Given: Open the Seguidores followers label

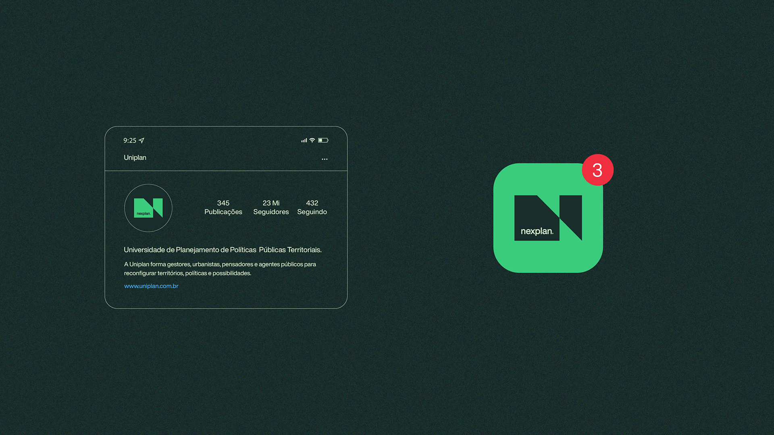Looking at the screenshot, I should (271, 212).
